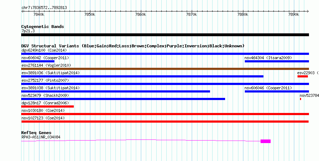
Task: Click the 7880k ruler tick label
Action: [x=243, y=15]
